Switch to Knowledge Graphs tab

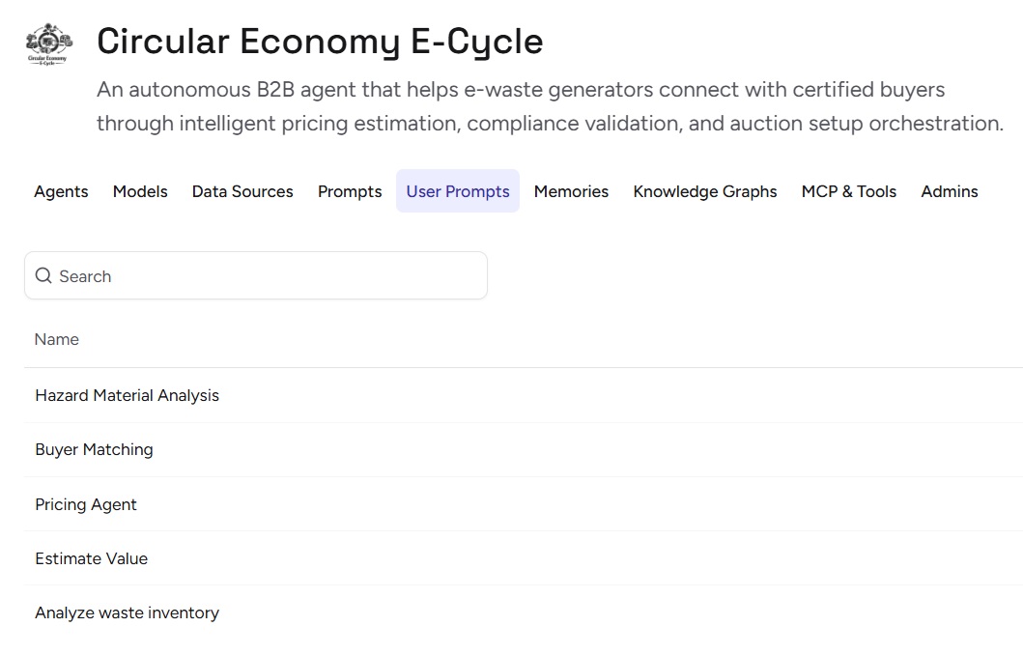pos(705,191)
